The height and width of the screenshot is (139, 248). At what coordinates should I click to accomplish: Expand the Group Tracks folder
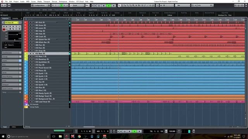pyautogui.click(x=26, y=107)
